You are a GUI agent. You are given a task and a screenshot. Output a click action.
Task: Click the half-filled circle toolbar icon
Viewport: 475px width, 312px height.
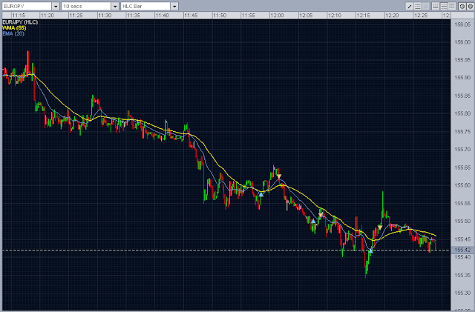coord(462,7)
